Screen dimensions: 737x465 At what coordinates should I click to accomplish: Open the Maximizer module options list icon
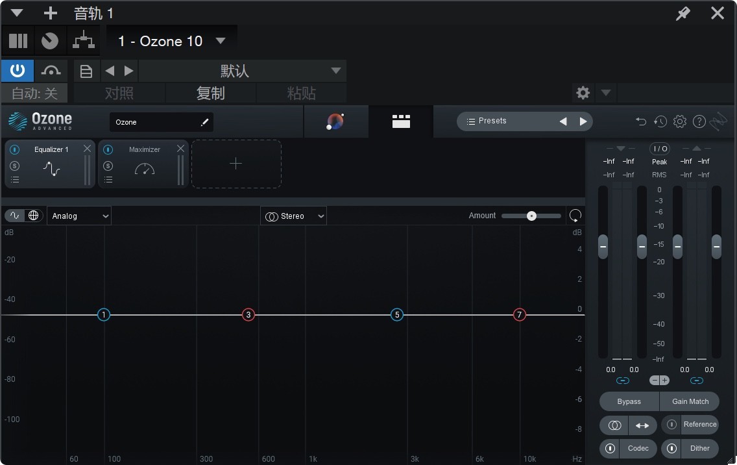click(x=108, y=179)
